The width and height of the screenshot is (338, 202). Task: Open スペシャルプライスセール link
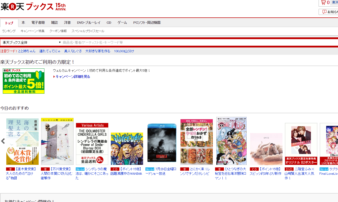88,31
